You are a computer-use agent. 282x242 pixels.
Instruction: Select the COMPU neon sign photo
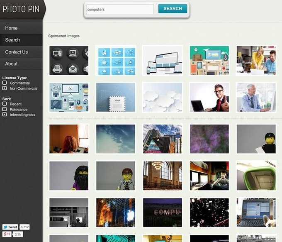click(163, 212)
